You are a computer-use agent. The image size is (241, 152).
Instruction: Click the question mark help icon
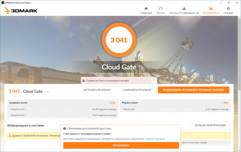[x=153, y=80]
